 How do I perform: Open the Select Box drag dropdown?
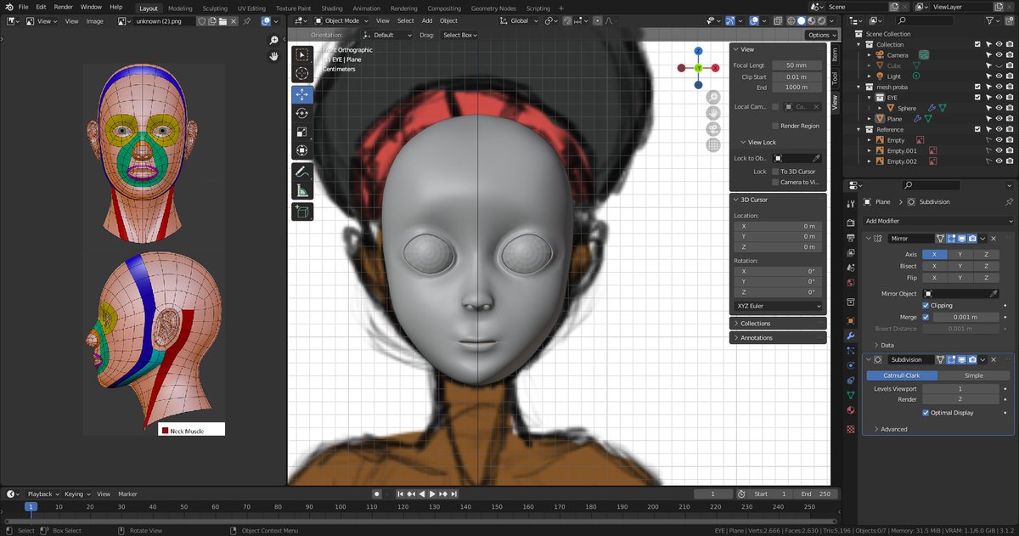click(x=460, y=35)
